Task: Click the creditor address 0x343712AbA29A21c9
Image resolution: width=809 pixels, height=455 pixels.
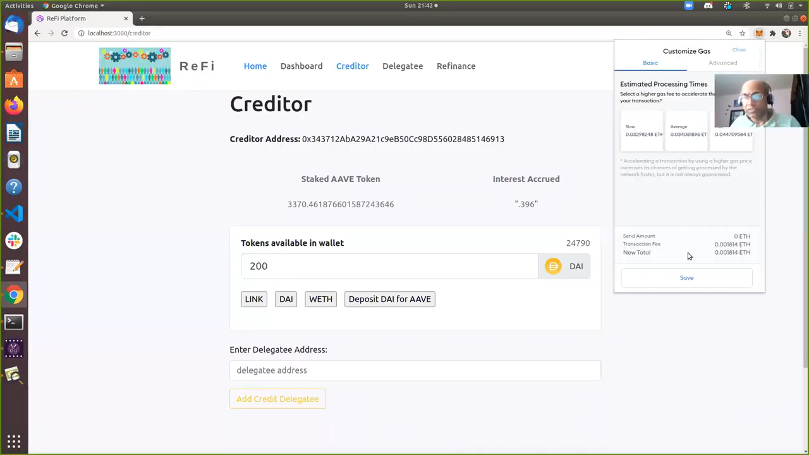Action: [x=403, y=139]
